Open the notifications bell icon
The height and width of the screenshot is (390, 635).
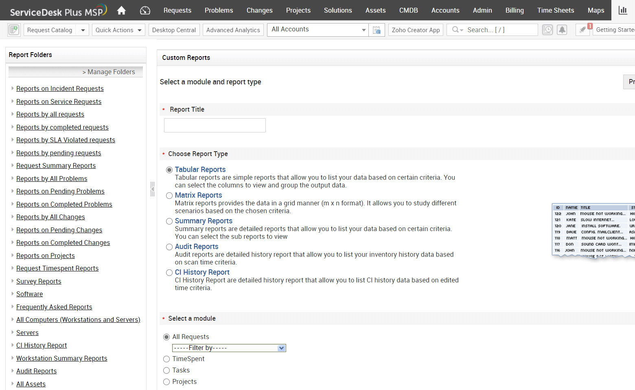click(562, 30)
